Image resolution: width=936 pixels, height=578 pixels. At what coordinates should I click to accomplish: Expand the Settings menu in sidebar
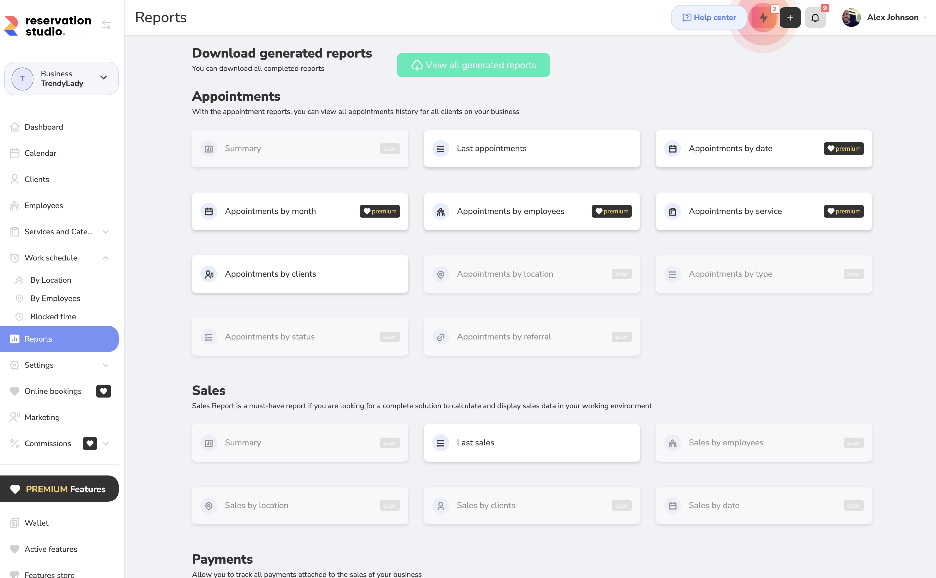click(x=106, y=365)
